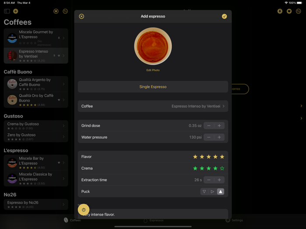Tap the Edit Photo link

153,70
